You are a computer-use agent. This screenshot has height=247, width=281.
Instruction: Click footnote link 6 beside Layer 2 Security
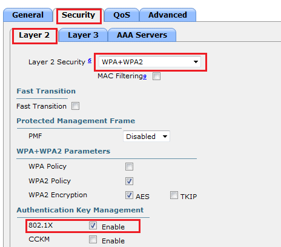(90, 60)
